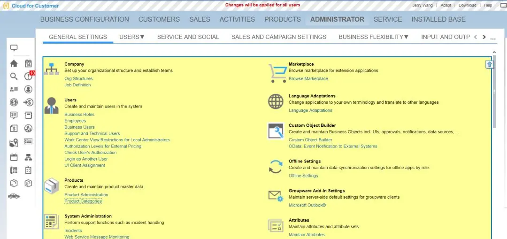Open the calendar icon showing 14
This screenshot has height=239, width=507.
(x=29, y=63)
